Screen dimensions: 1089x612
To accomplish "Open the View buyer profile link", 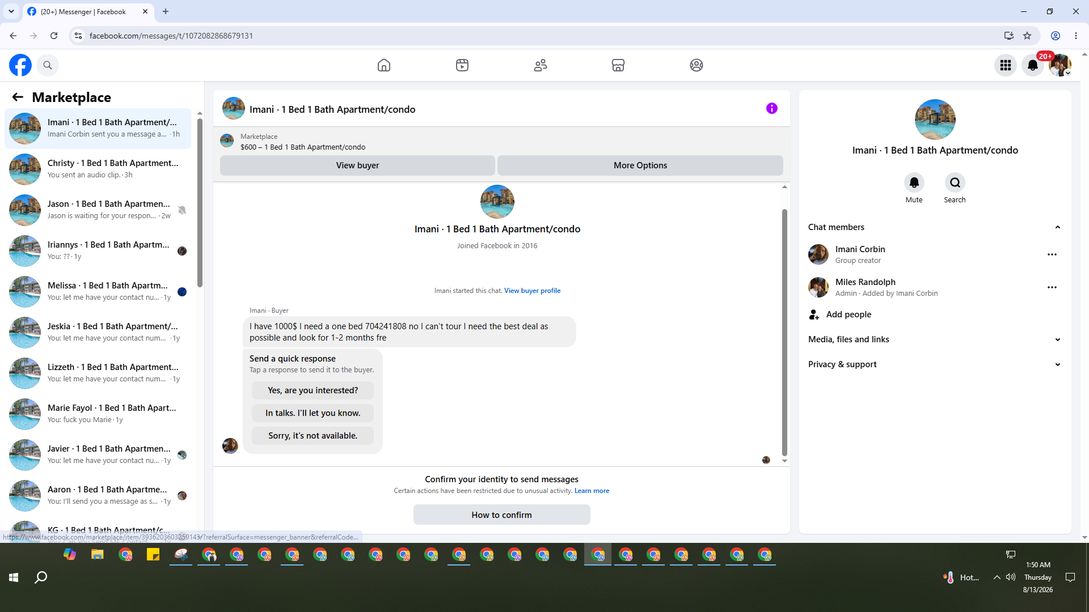I will click(x=532, y=291).
